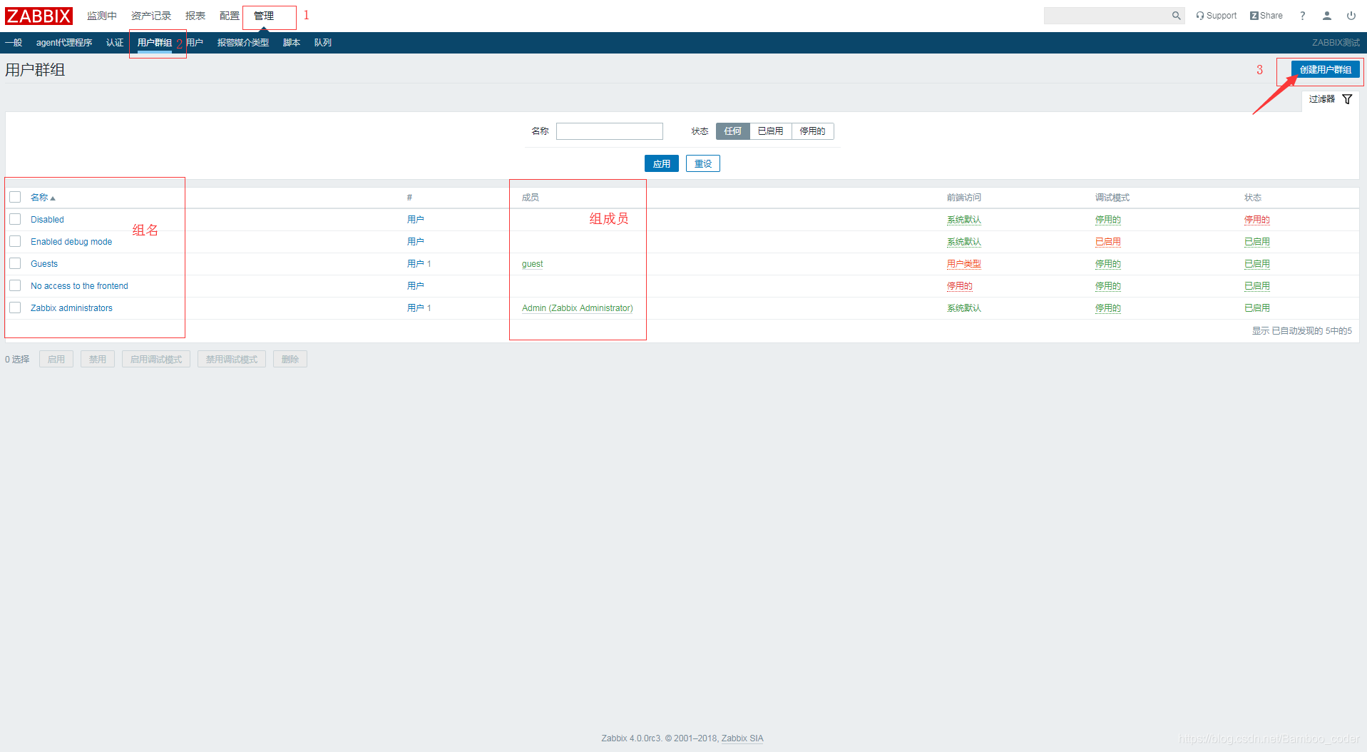Image resolution: width=1367 pixels, height=752 pixels.
Task: Open the Disabled group link
Action: click(x=47, y=220)
